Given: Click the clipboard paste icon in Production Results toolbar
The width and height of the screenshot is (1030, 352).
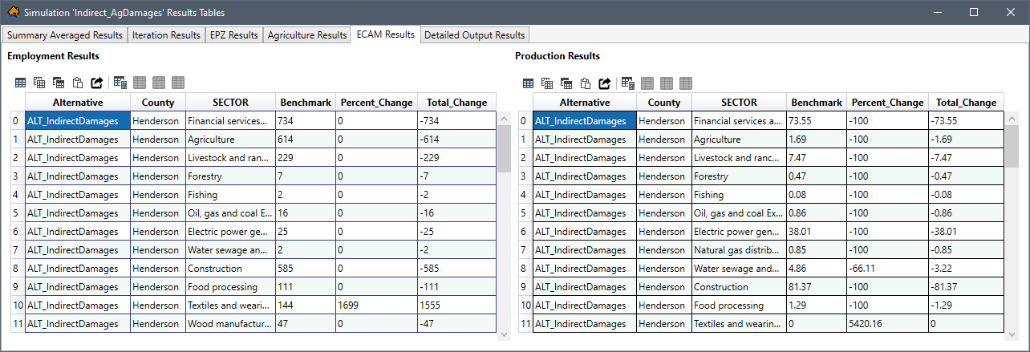Looking at the screenshot, I should coord(586,83).
